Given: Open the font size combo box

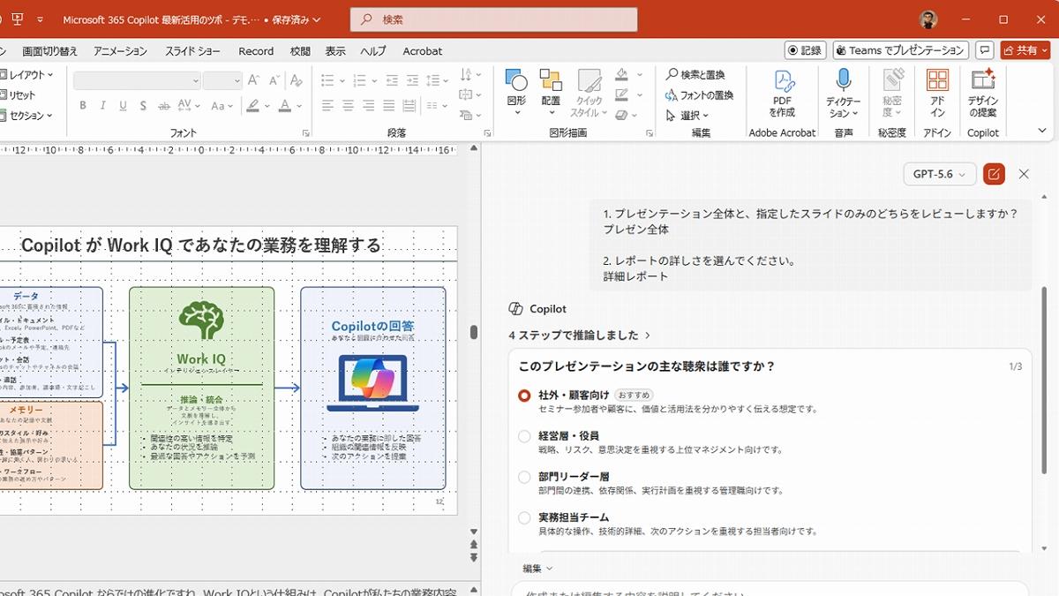Looking at the screenshot, I should 222,80.
